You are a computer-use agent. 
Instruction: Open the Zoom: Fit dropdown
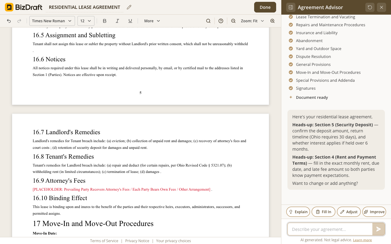pyautogui.click(x=252, y=21)
